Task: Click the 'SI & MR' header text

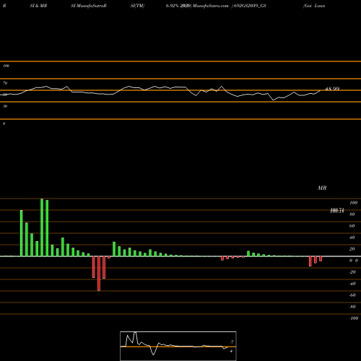Action: 38,6
